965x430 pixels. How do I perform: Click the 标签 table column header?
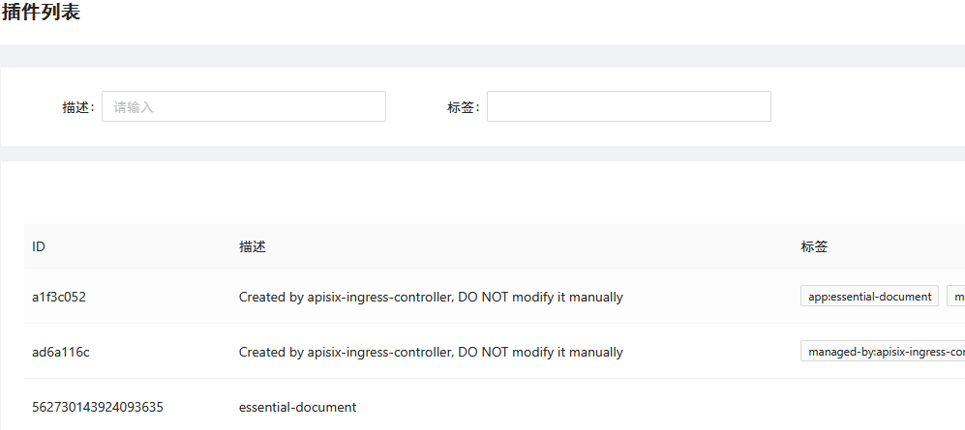tap(814, 246)
